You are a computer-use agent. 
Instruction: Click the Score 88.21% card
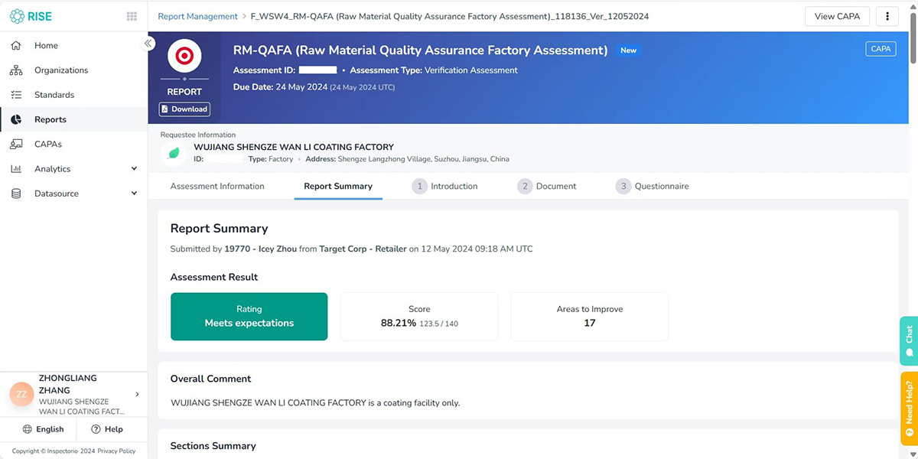tap(419, 317)
